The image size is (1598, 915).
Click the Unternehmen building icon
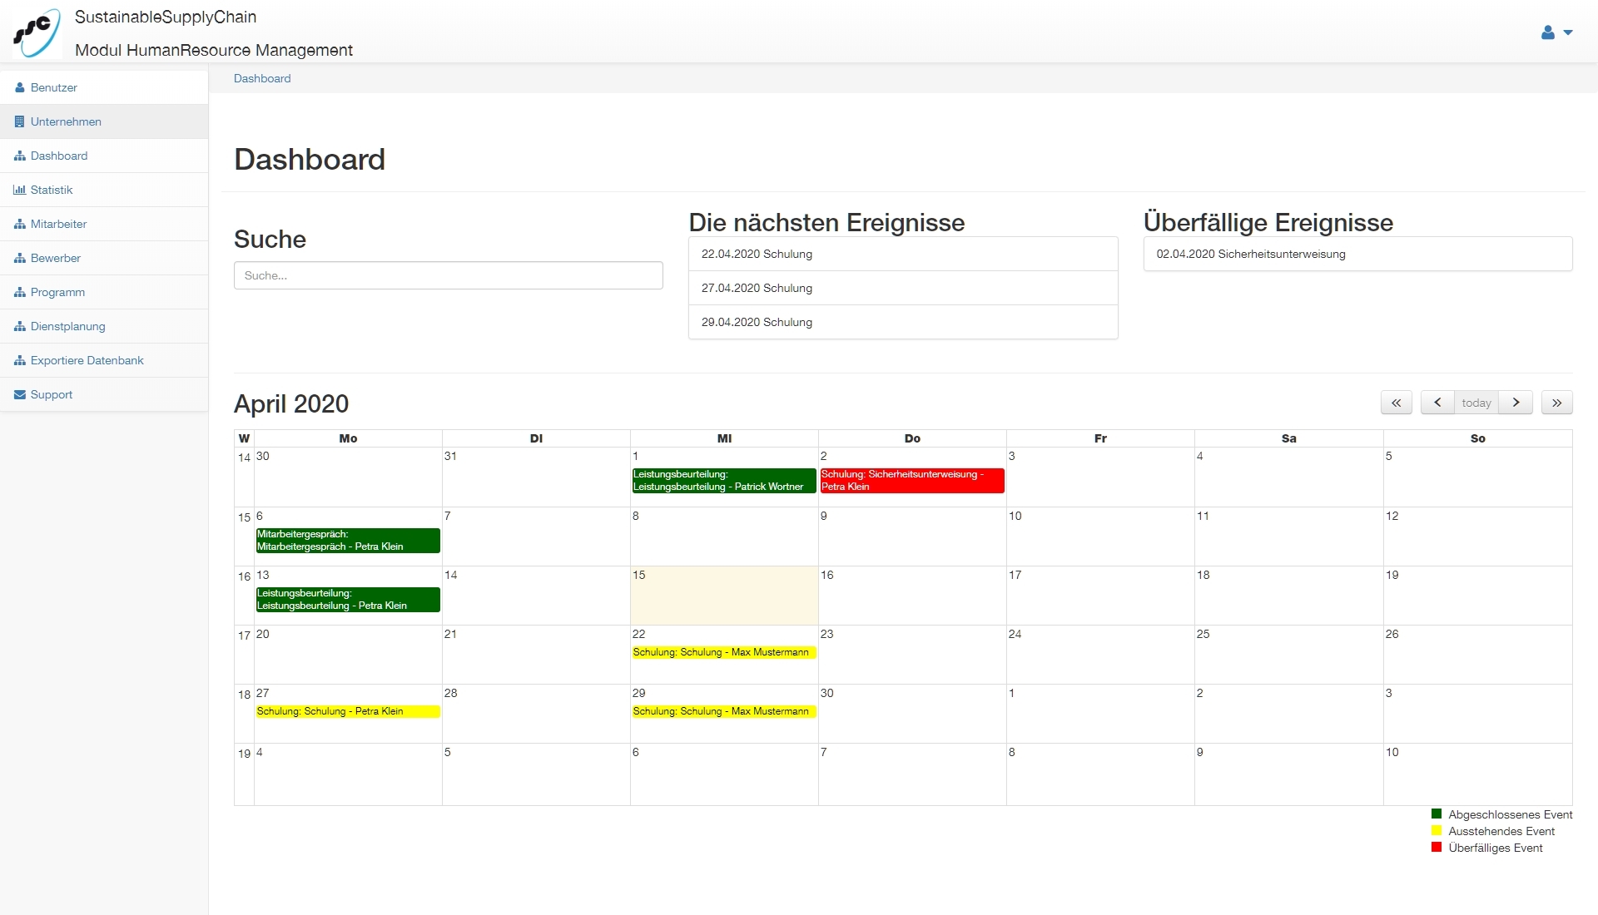[x=20, y=121]
